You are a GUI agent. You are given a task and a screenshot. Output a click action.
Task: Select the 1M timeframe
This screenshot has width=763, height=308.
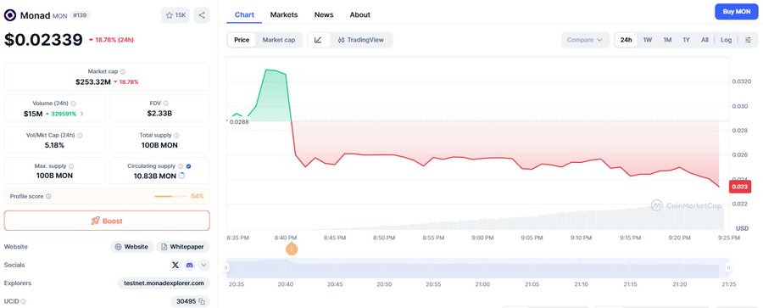668,40
